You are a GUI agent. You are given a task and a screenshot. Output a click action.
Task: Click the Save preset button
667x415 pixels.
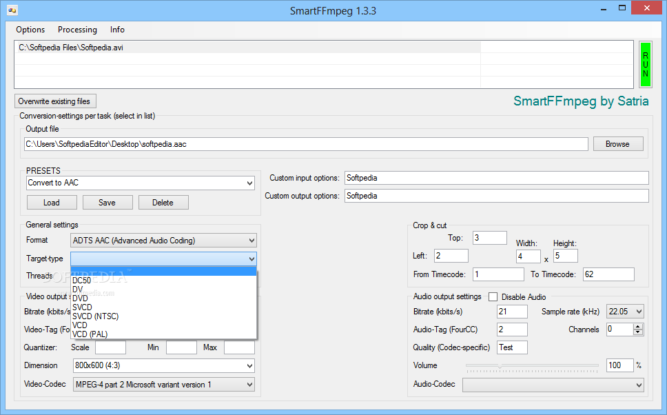[107, 203]
